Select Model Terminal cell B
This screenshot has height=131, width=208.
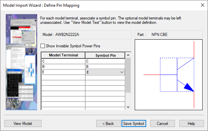click(63, 67)
